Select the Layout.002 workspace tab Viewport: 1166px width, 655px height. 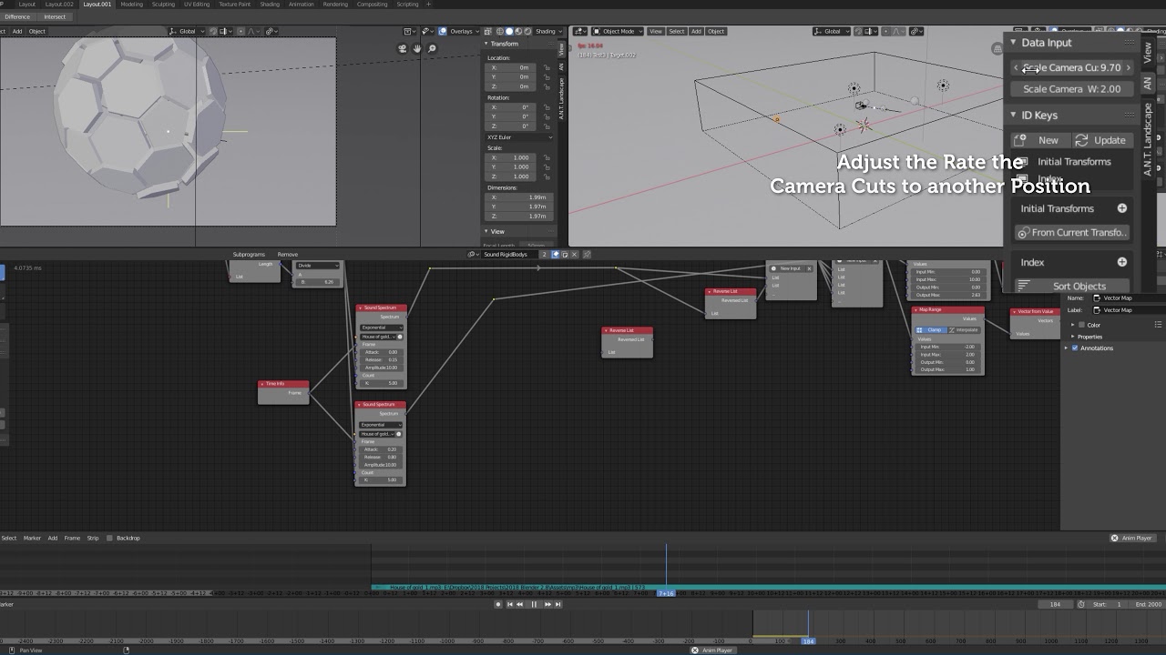click(59, 4)
